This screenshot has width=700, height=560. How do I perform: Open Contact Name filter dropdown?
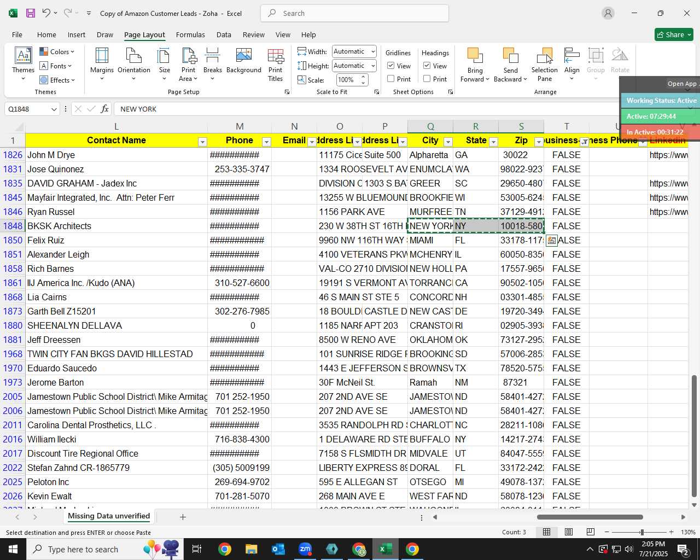point(202,142)
